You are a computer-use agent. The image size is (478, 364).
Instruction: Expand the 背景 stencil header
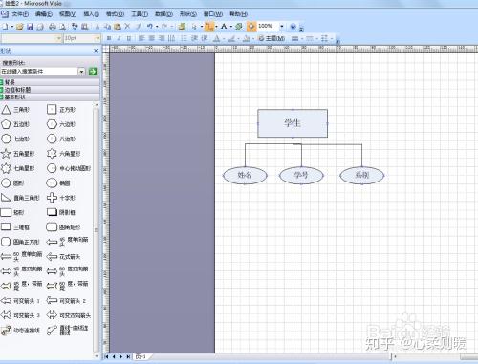(50, 82)
